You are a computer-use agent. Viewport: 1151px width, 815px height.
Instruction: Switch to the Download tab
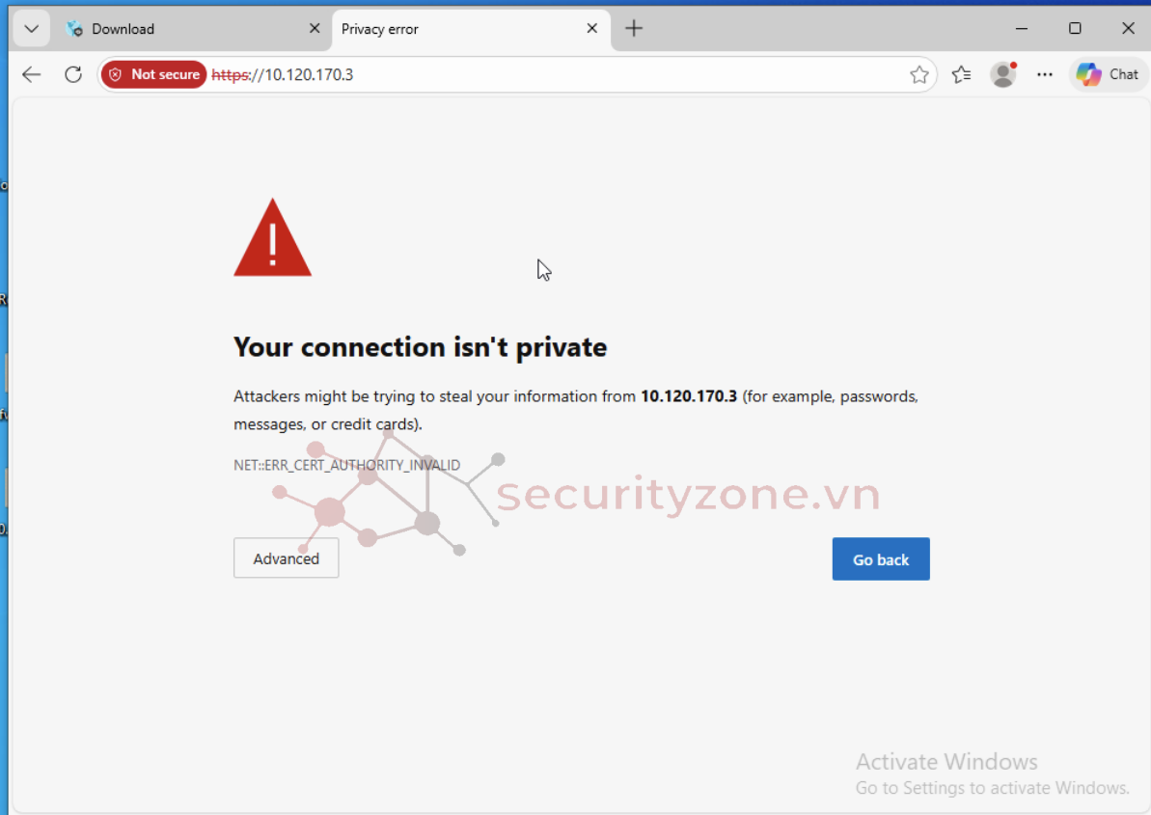coord(183,29)
